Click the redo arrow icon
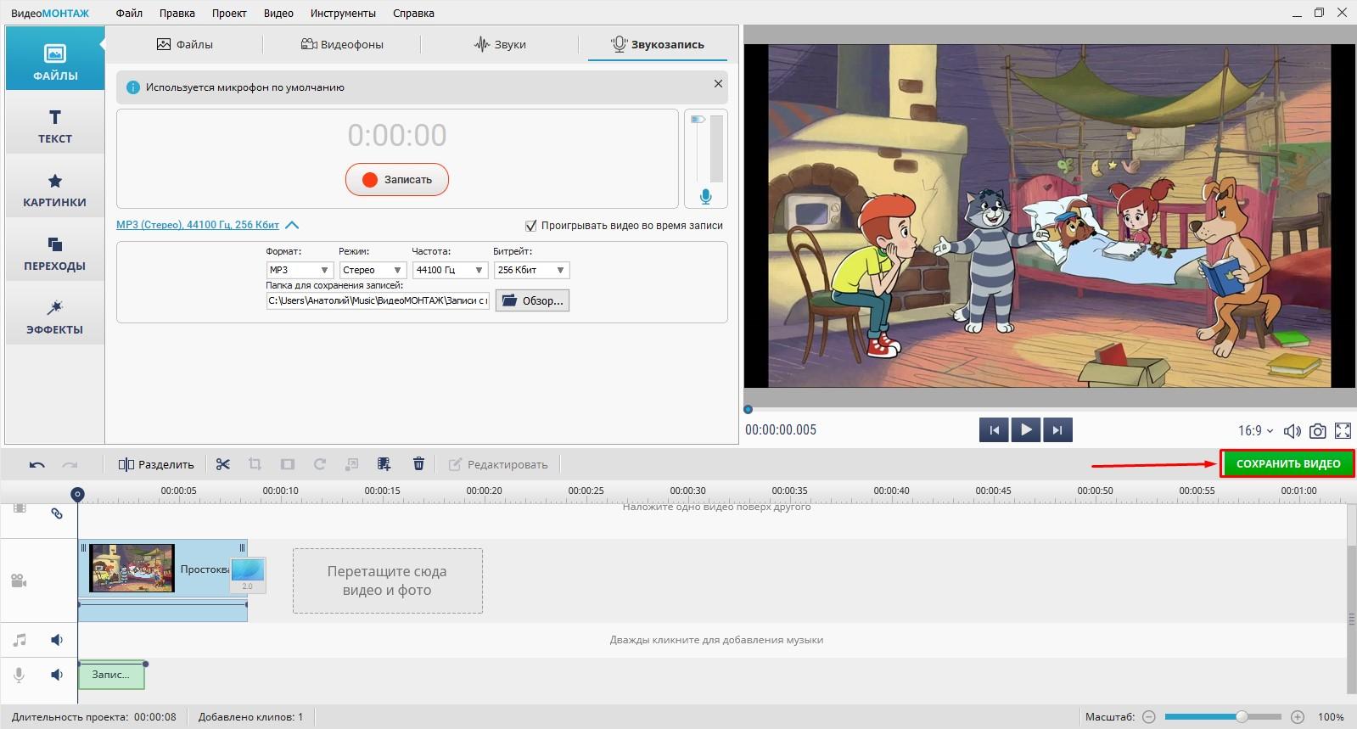1357x729 pixels. pyautogui.click(x=70, y=464)
